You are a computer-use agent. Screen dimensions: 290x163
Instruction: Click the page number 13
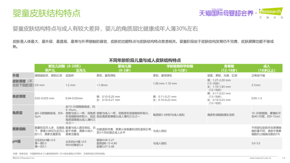[x=283, y=158]
